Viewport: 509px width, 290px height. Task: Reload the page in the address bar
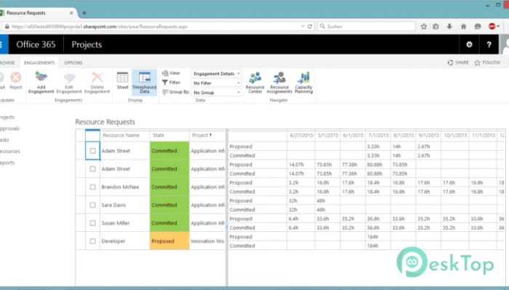(310, 27)
